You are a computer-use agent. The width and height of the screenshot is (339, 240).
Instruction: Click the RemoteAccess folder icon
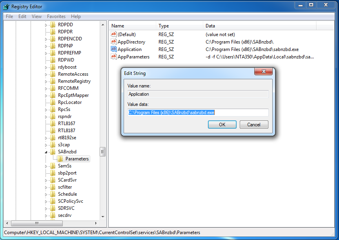pos(53,74)
